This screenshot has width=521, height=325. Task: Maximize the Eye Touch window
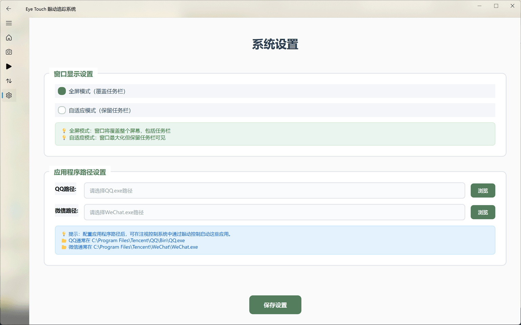496,6
